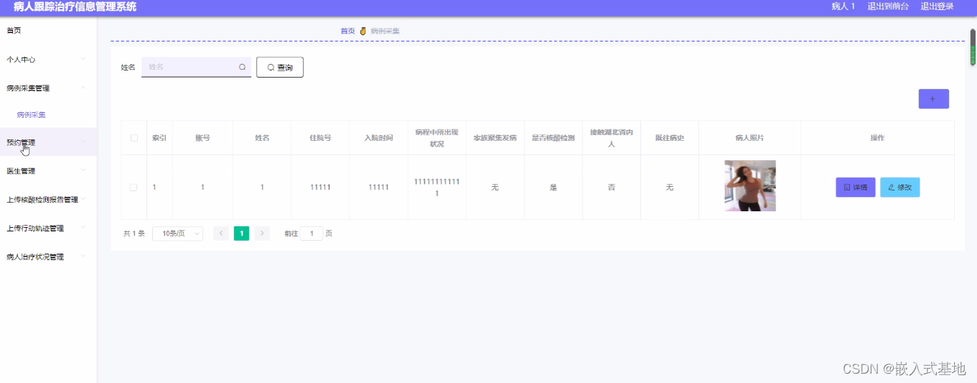Click 退出登录 in top bar
Screen dimensions: 977x383
click(937, 6)
